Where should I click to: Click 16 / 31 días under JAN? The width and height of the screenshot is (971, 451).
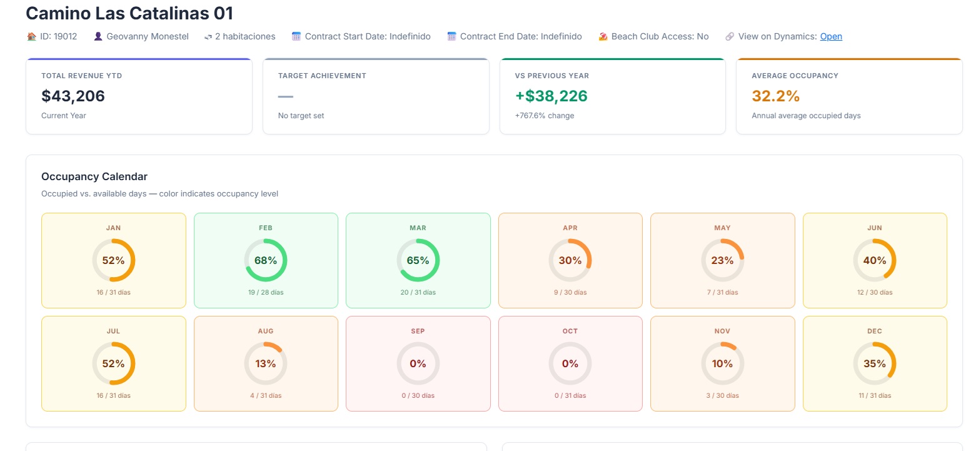coord(114,292)
